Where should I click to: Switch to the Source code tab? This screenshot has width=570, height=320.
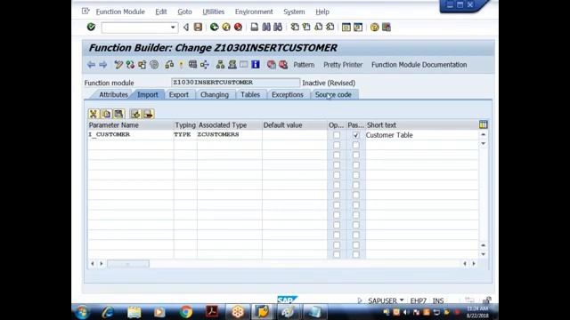(333, 94)
